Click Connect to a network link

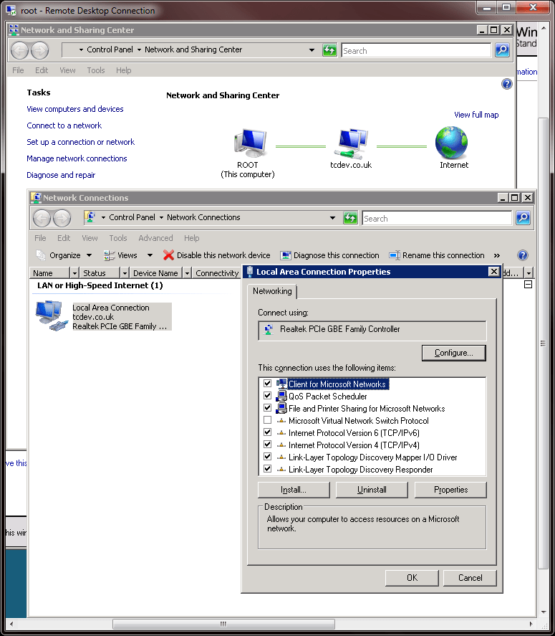(64, 125)
